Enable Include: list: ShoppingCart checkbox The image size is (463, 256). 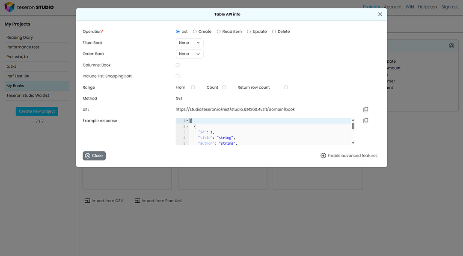pyautogui.click(x=178, y=76)
